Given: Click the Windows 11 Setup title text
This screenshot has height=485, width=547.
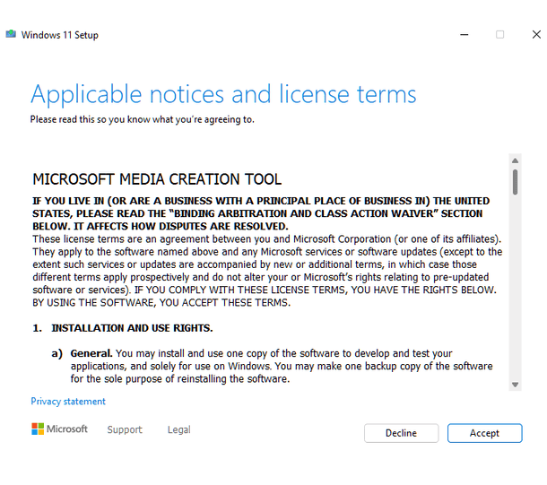Looking at the screenshot, I should (x=60, y=35).
